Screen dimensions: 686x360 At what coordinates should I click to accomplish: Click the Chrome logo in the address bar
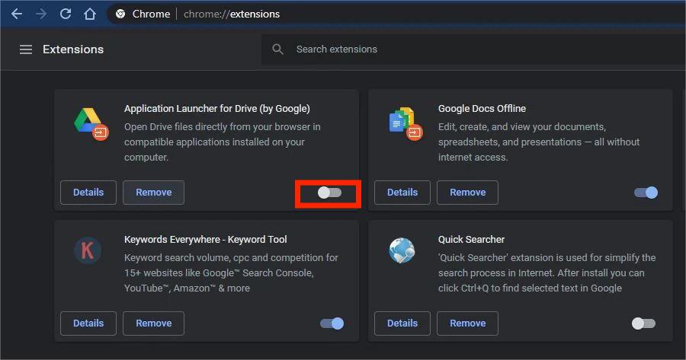[120, 14]
